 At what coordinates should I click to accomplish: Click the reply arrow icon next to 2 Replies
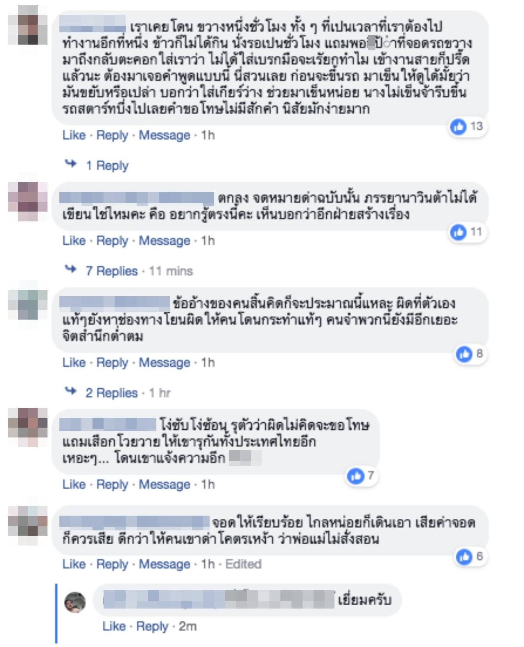tap(71, 391)
